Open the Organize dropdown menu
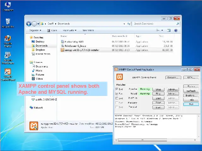The height and width of the screenshot is (151, 202). pos(35,30)
